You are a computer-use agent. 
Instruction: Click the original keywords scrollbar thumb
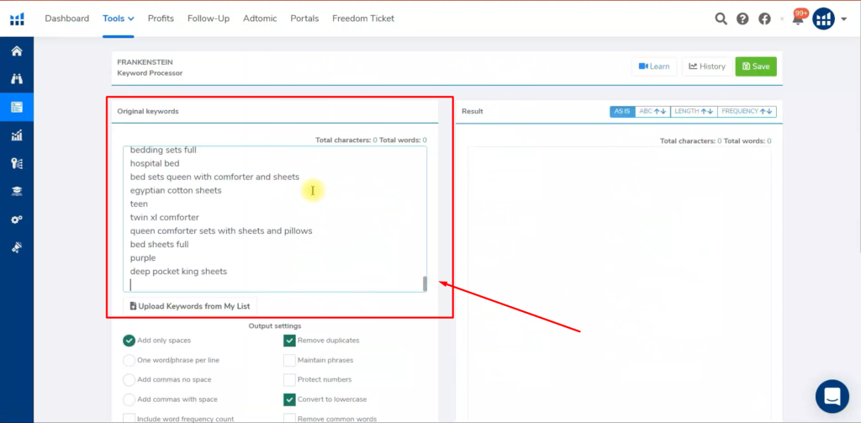425,283
